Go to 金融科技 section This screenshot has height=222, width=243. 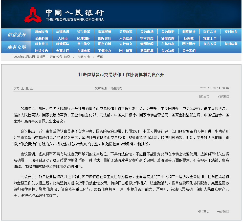coord(41,38)
